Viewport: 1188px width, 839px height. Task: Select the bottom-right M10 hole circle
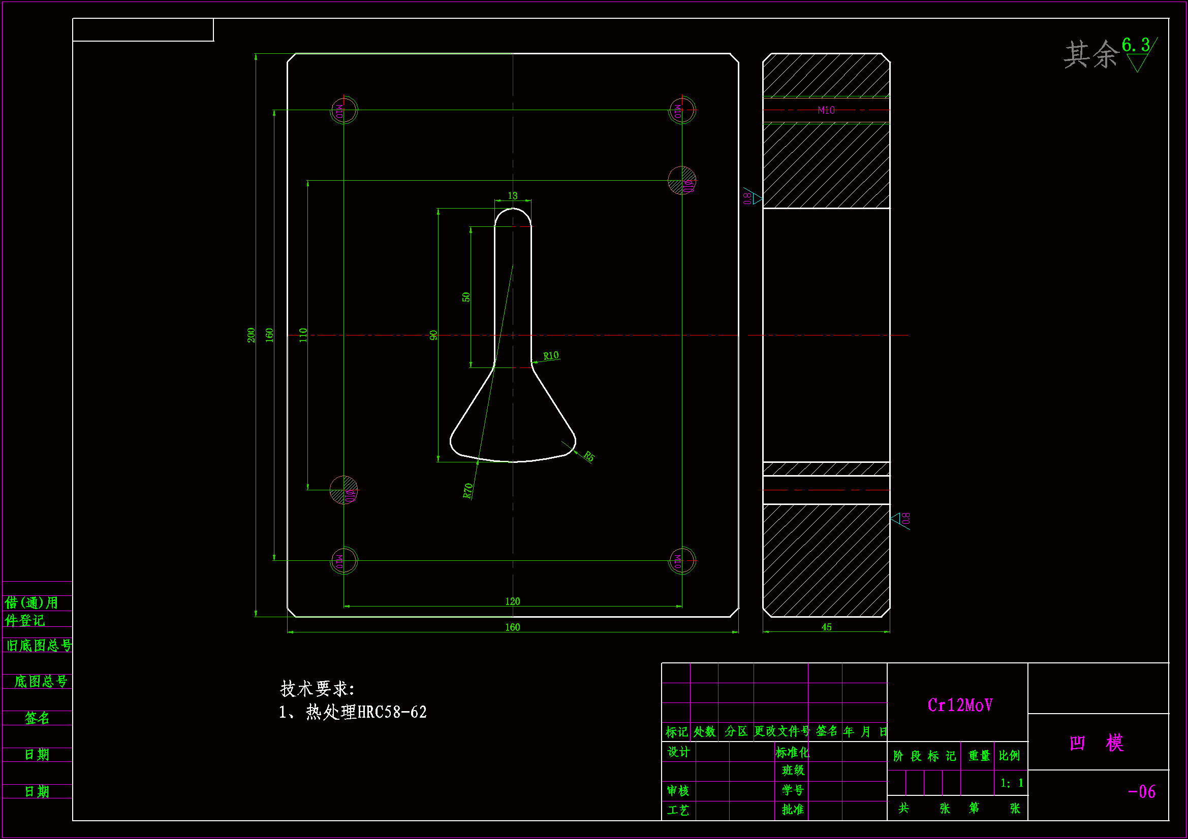coord(682,560)
